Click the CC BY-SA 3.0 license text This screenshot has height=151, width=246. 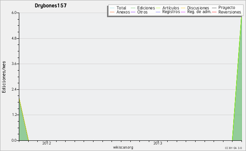coord(233,148)
